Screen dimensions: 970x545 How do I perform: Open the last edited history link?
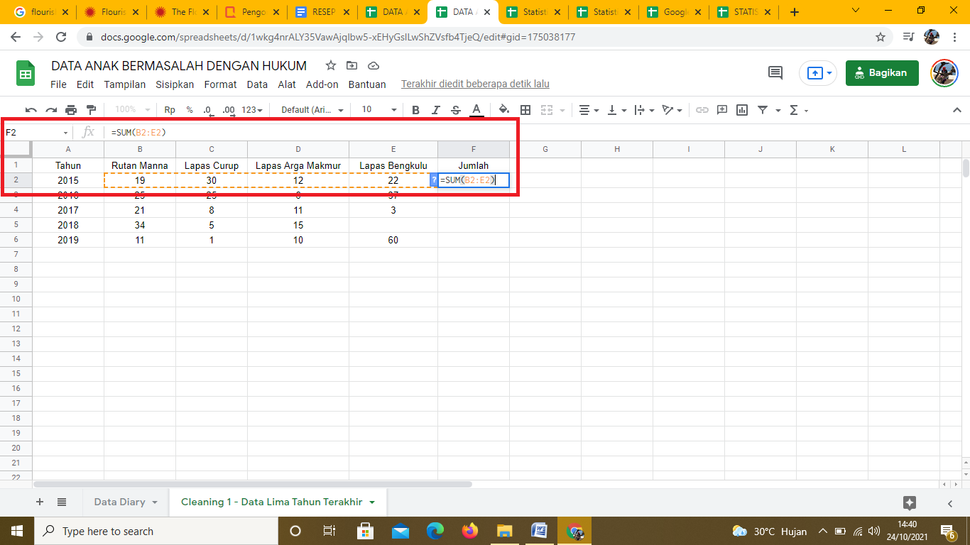click(x=475, y=84)
